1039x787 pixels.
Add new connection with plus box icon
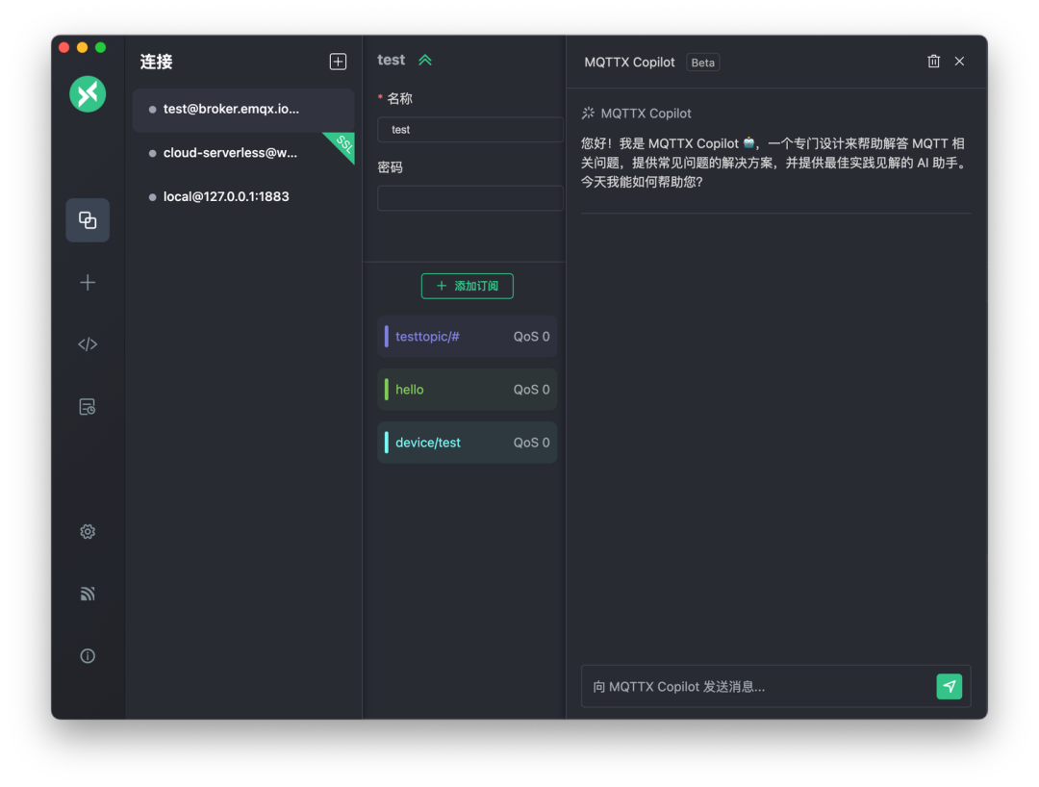338,62
